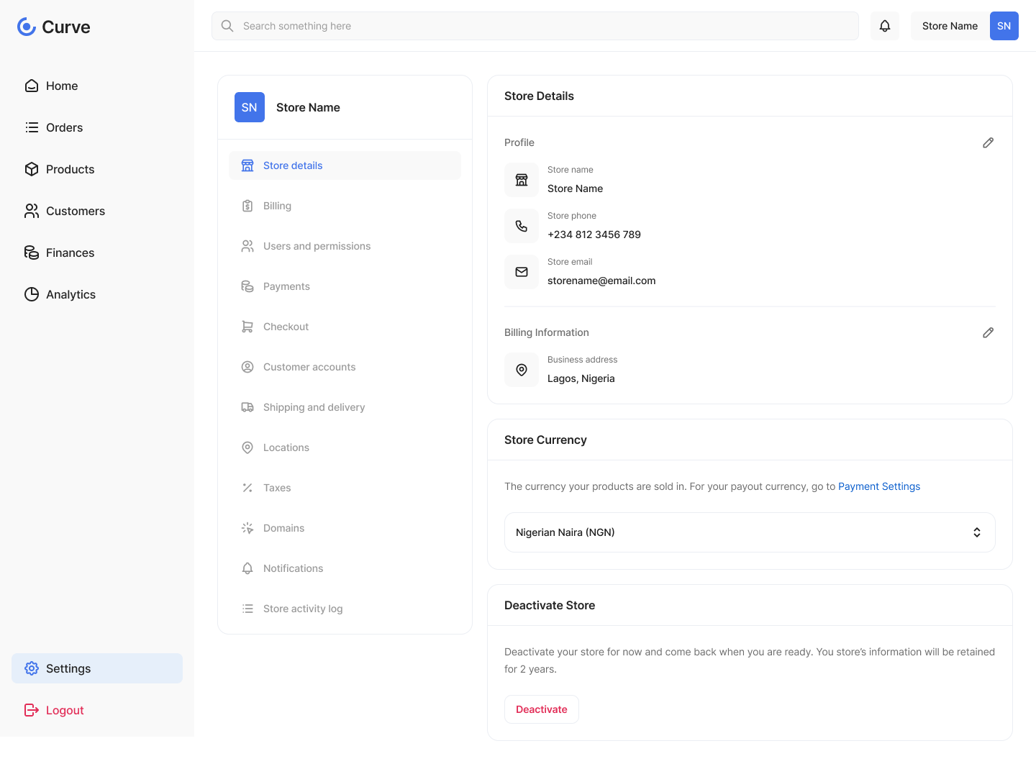Select Store details tab
This screenshot has height=764, width=1036.
coord(345,165)
